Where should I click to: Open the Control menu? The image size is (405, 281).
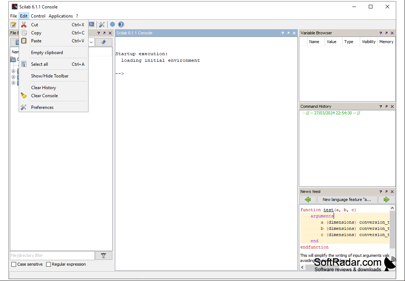(38, 16)
